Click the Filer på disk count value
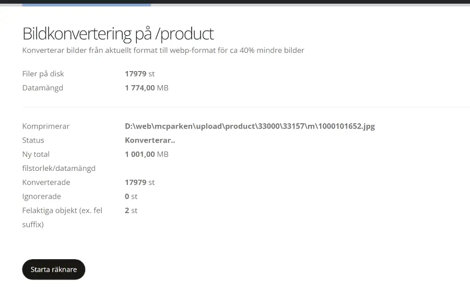Viewport: 470px width, 303px height. click(x=139, y=74)
